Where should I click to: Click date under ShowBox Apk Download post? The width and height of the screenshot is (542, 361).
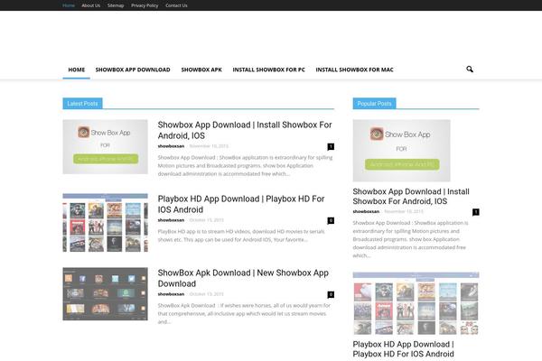click(206, 294)
